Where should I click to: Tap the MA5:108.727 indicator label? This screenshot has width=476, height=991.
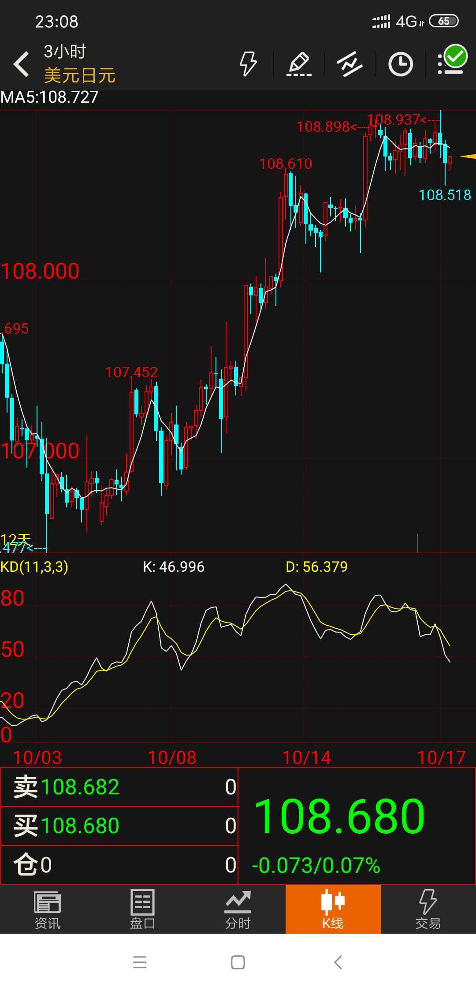tap(49, 97)
